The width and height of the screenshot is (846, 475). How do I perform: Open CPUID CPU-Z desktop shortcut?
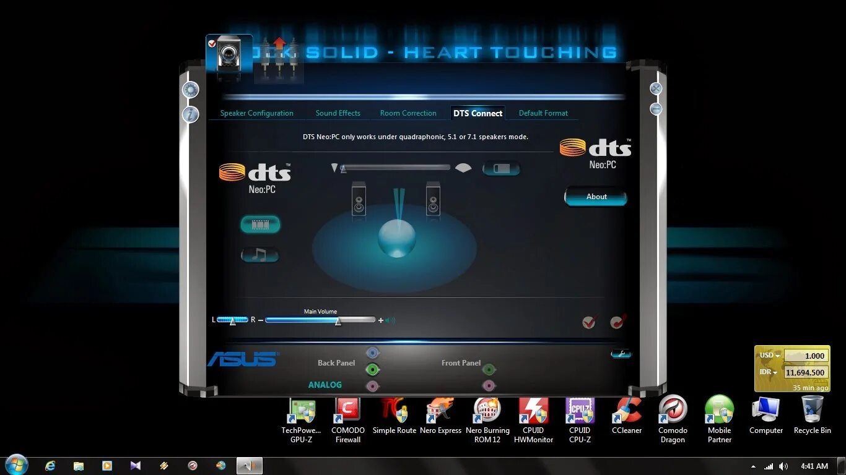pyautogui.click(x=580, y=421)
